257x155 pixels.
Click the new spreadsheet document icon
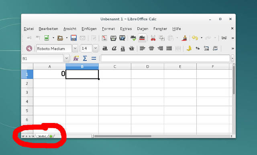pyautogui.click(x=47, y=38)
